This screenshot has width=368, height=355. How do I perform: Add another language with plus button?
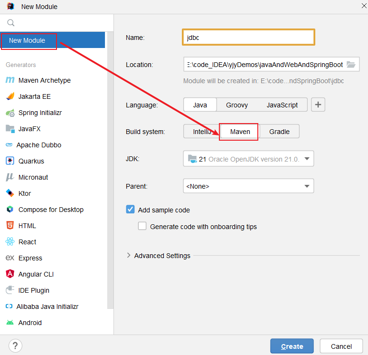point(318,105)
